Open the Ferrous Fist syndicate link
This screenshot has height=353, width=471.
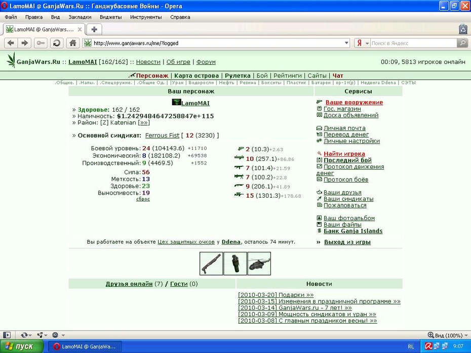click(162, 135)
